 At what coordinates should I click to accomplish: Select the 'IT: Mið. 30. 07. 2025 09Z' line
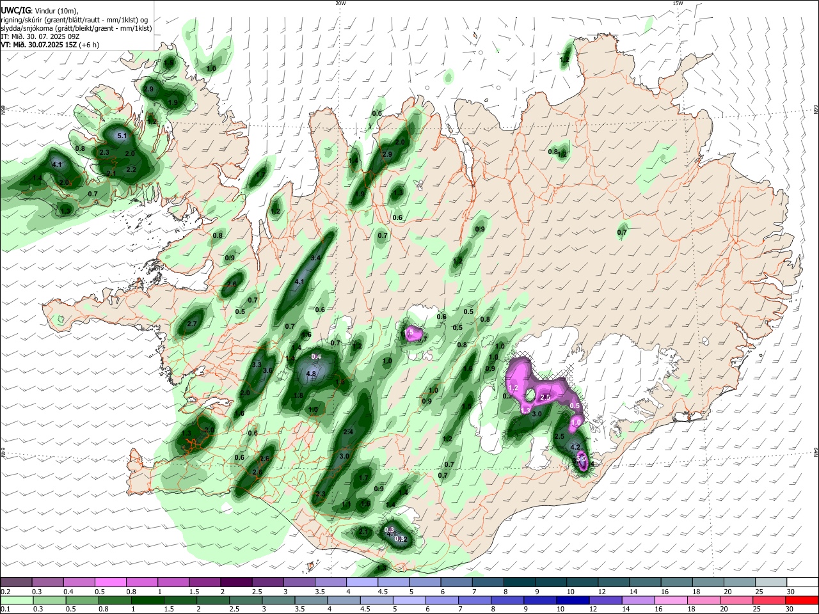39,36
